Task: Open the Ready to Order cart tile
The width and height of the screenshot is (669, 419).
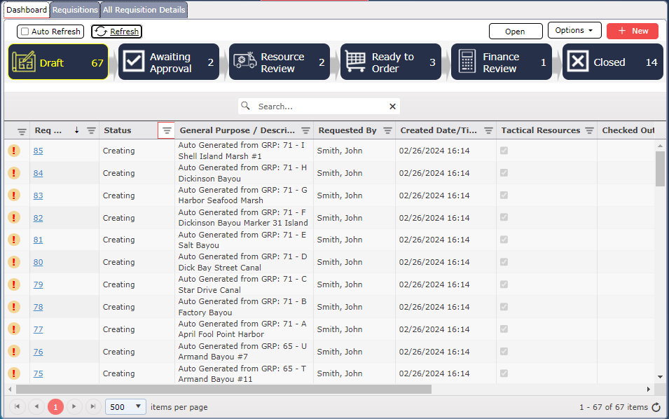Action: tap(356, 62)
